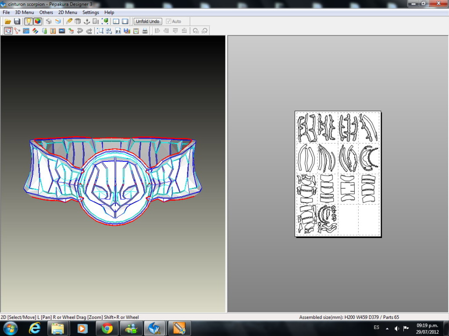
Task: Select the join/disjoin edges tool
Action: pyautogui.click(x=17, y=31)
